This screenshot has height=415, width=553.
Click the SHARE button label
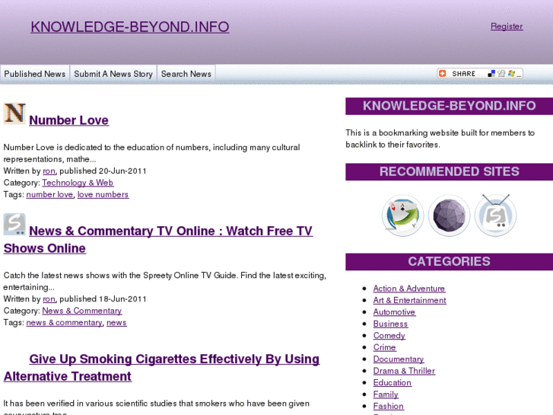(x=464, y=74)
